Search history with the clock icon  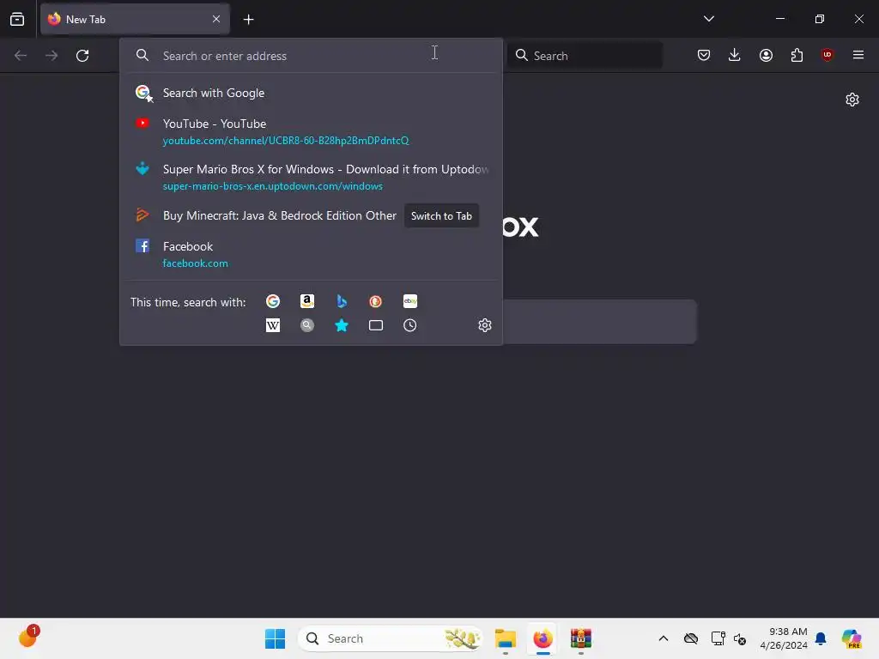pos(409,325)
